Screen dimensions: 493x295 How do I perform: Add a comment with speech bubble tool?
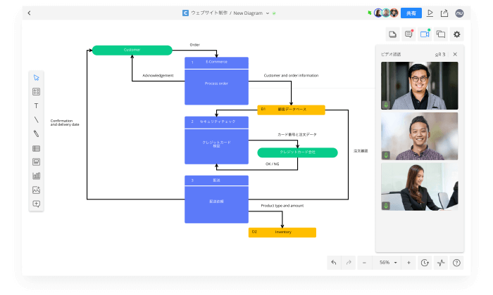tap(36, 204)
